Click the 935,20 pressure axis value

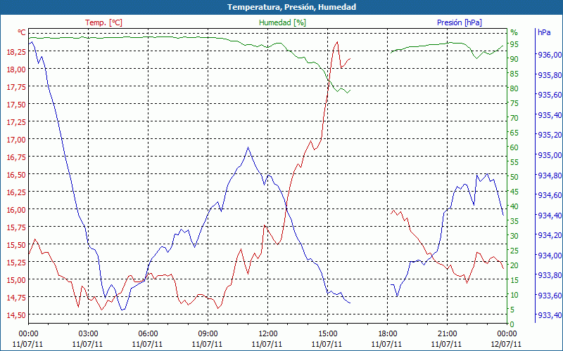click(x=548, y=135)
